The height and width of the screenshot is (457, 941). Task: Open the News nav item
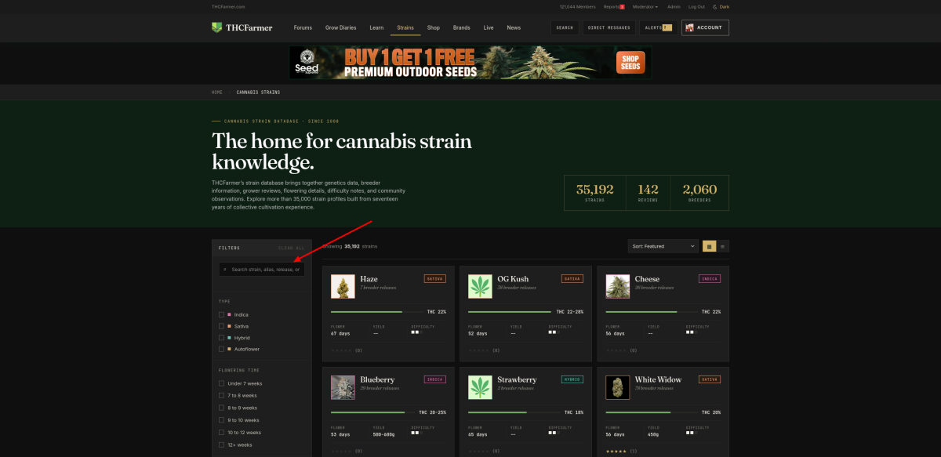point(514,27)
